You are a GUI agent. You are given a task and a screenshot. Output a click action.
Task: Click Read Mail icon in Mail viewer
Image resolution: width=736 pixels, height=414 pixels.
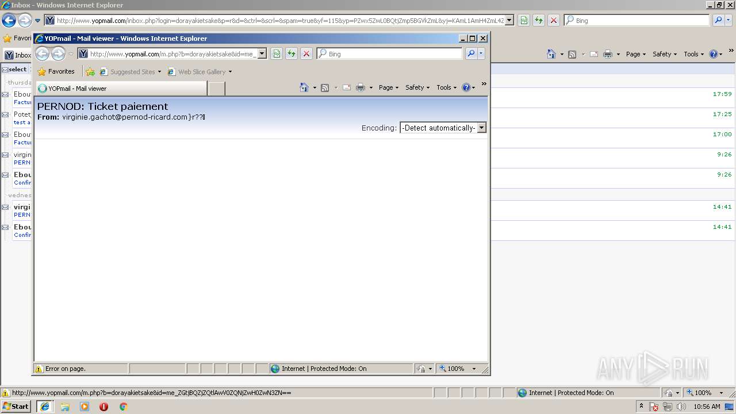point(347,87)
